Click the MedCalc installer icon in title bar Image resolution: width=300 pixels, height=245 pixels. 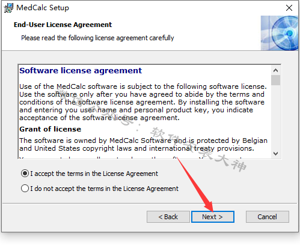(8, 8)
